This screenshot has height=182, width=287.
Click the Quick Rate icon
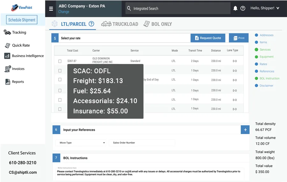tap(8, 45)
